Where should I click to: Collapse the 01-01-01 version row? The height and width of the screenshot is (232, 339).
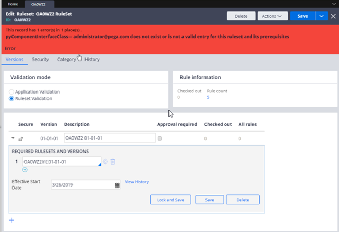(x=11, y=138)
